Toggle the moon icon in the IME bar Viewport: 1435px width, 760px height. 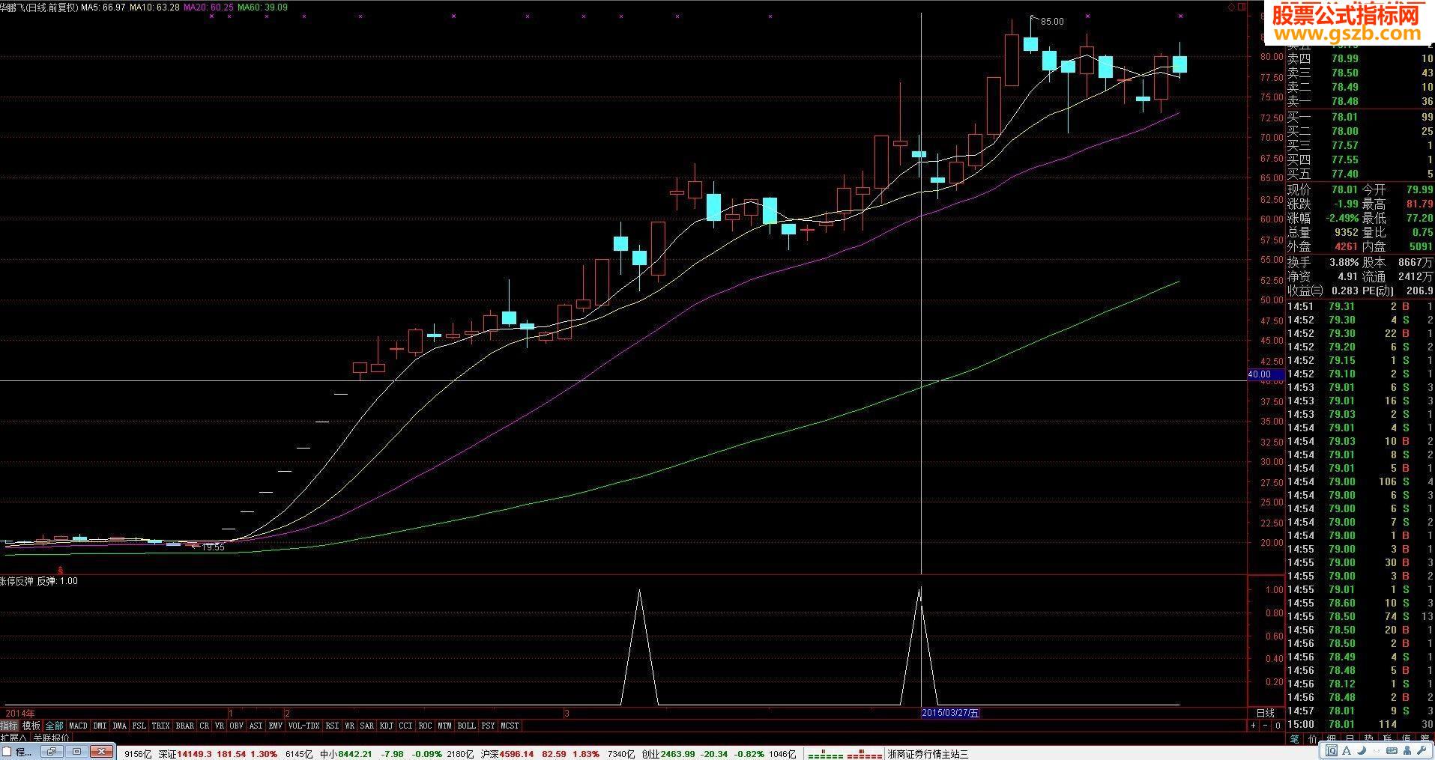pyautogui.click(x=1362, y=750)
